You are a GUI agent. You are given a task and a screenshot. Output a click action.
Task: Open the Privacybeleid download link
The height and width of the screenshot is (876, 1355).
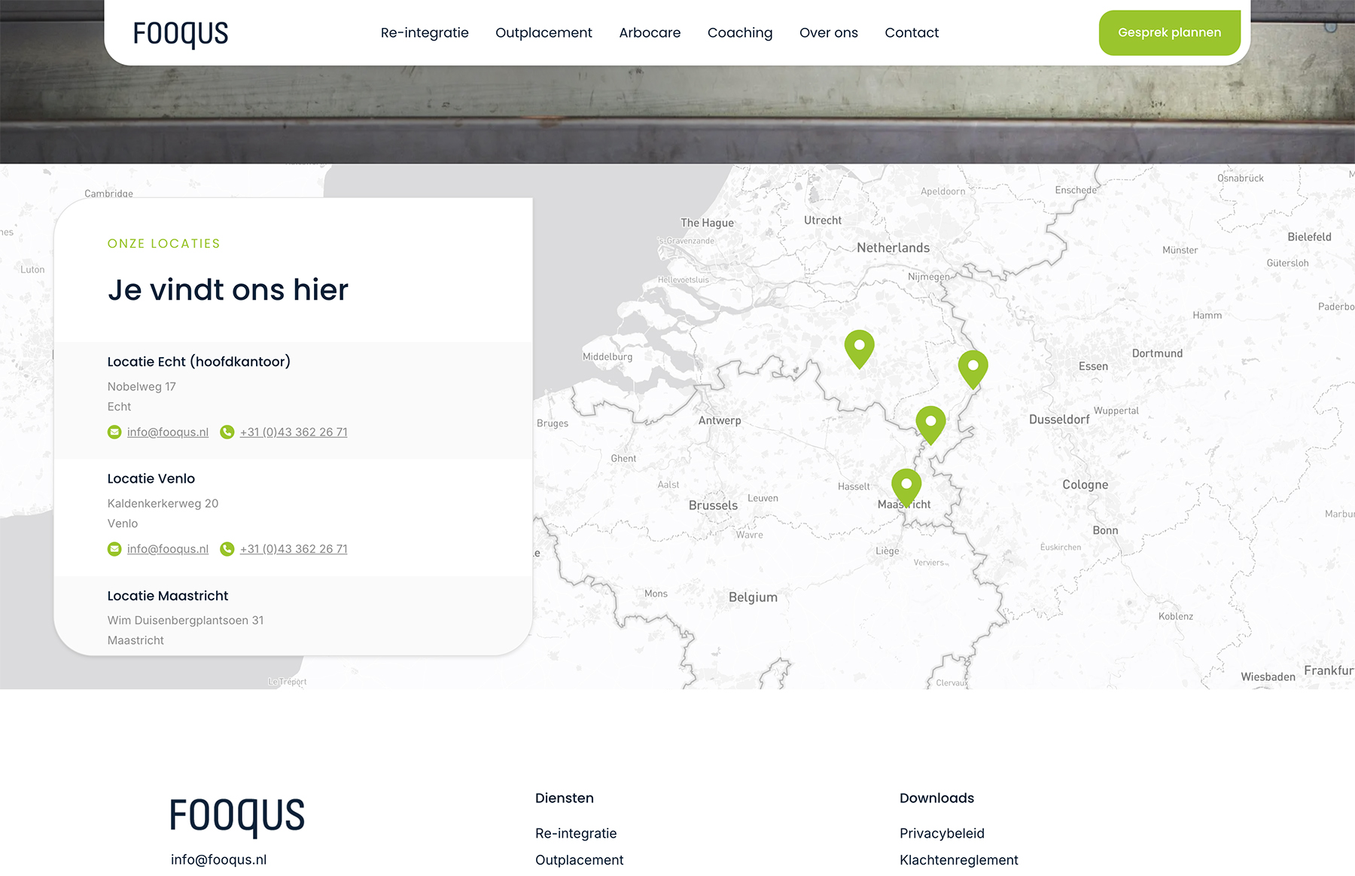[942, 833]
